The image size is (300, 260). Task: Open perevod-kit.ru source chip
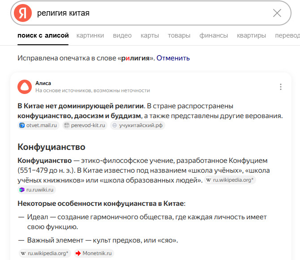[85, 125]
